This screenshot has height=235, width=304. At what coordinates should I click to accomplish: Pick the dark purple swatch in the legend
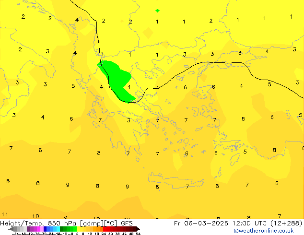click(28, 229)
